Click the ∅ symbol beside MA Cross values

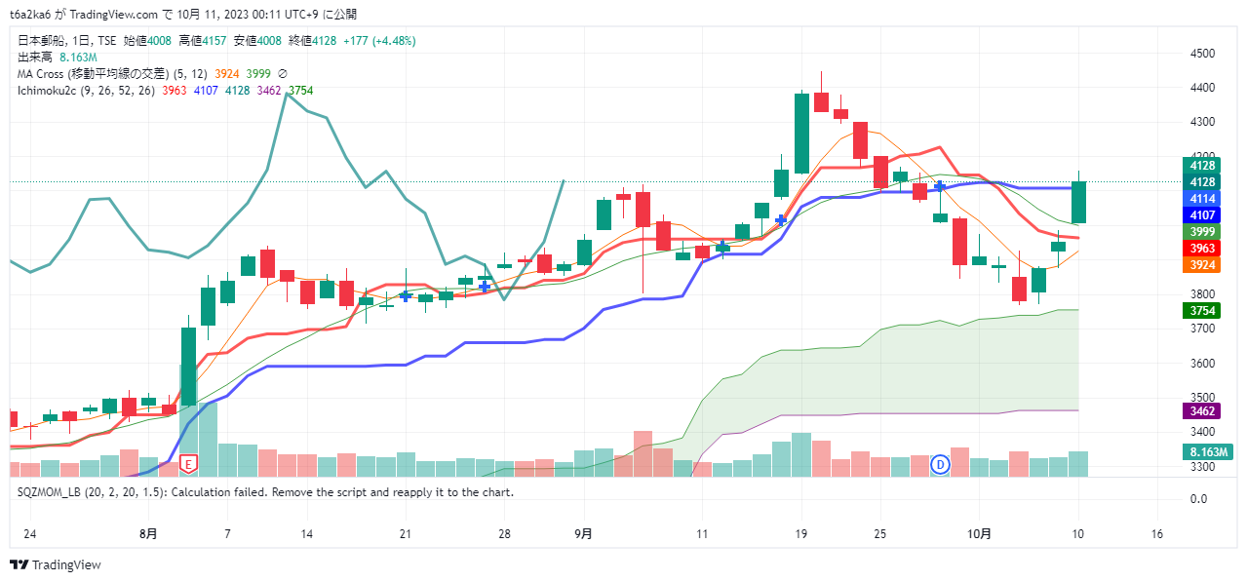pyautogui.click(x=283, y=73)
